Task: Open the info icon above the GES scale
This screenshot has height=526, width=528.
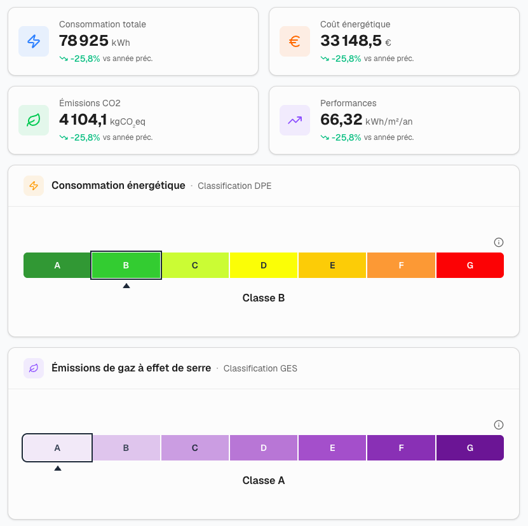Action: tap(498, 425)
